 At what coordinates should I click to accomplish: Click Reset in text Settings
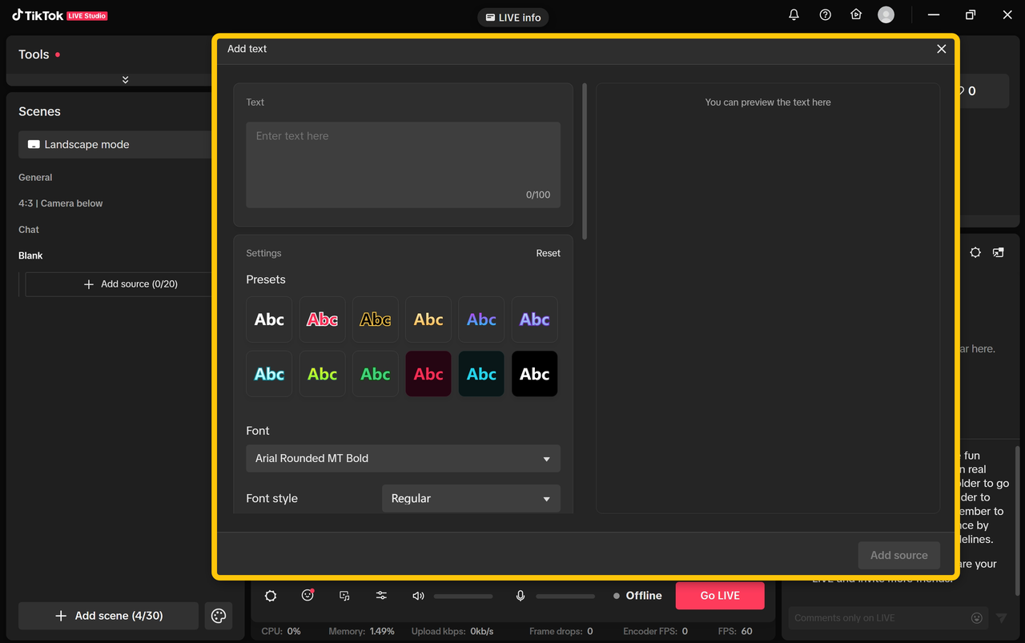548,253
